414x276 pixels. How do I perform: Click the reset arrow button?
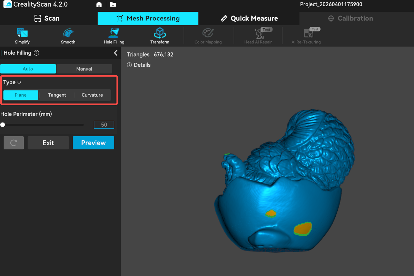pyautogui.click(x=14, y=143)
